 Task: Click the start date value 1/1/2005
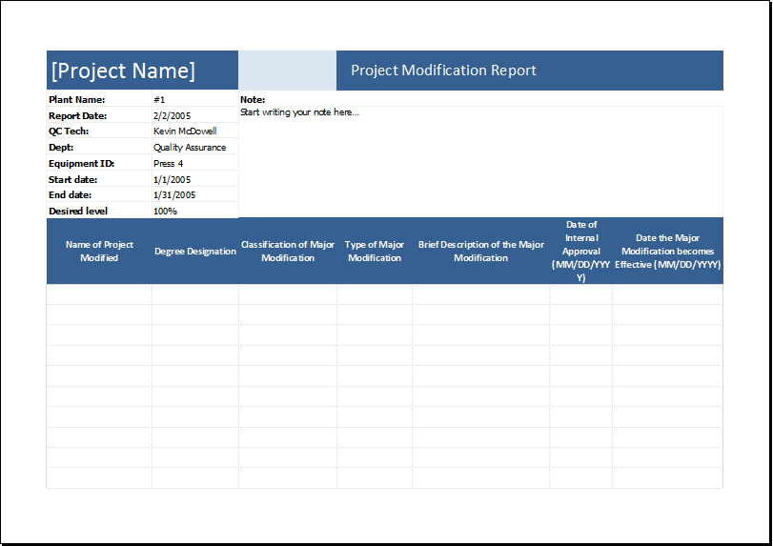[x=173, y=180]
